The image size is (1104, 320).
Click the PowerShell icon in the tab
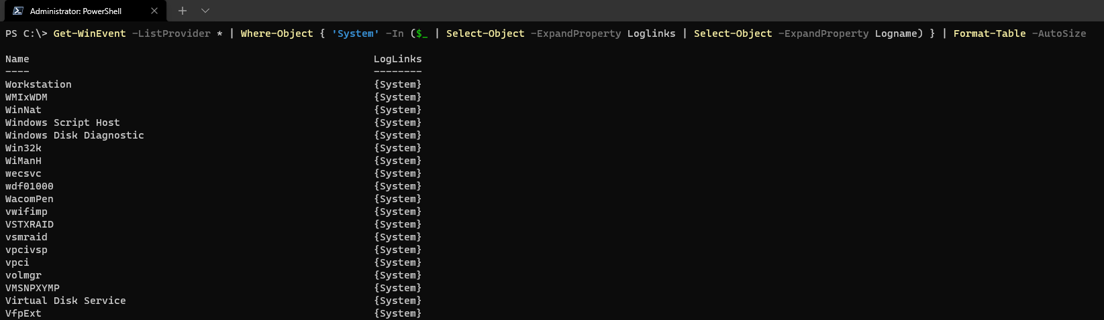pos(18,11)
